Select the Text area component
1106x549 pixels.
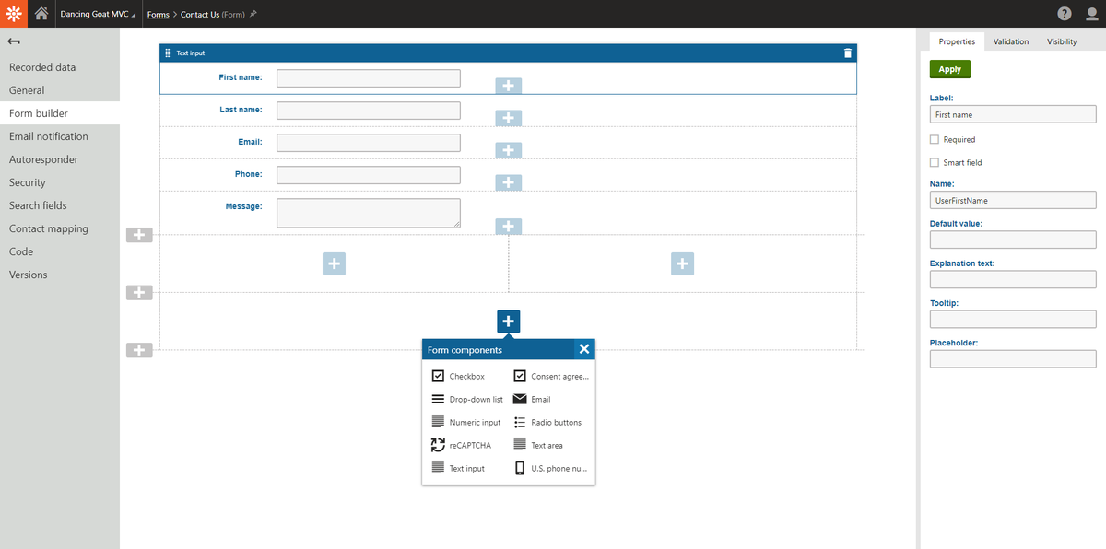[x=548, y=445]
